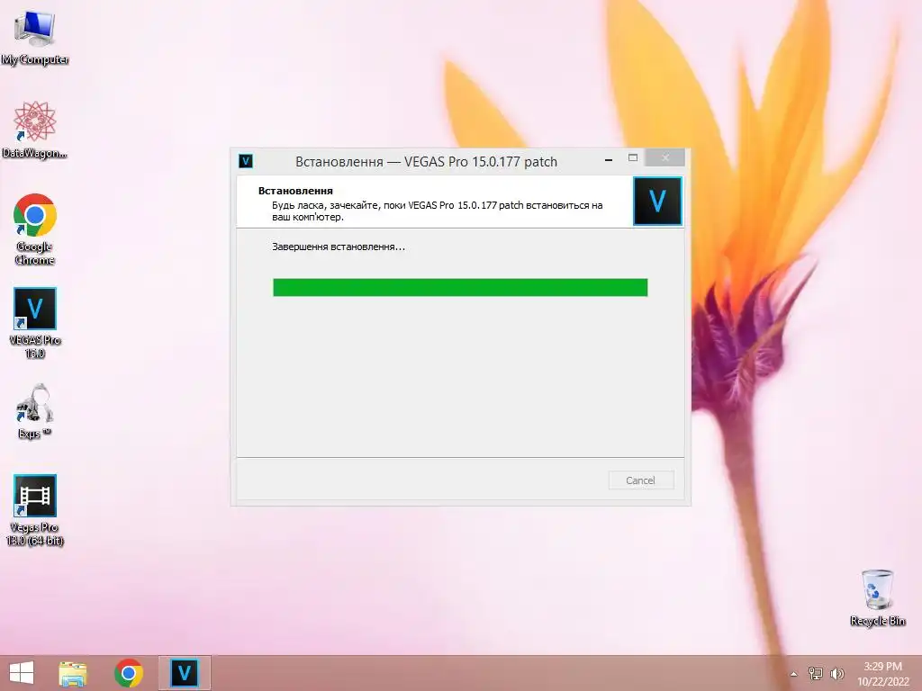Click the bold 'Встановлення' heading

[x=295, y=191]
